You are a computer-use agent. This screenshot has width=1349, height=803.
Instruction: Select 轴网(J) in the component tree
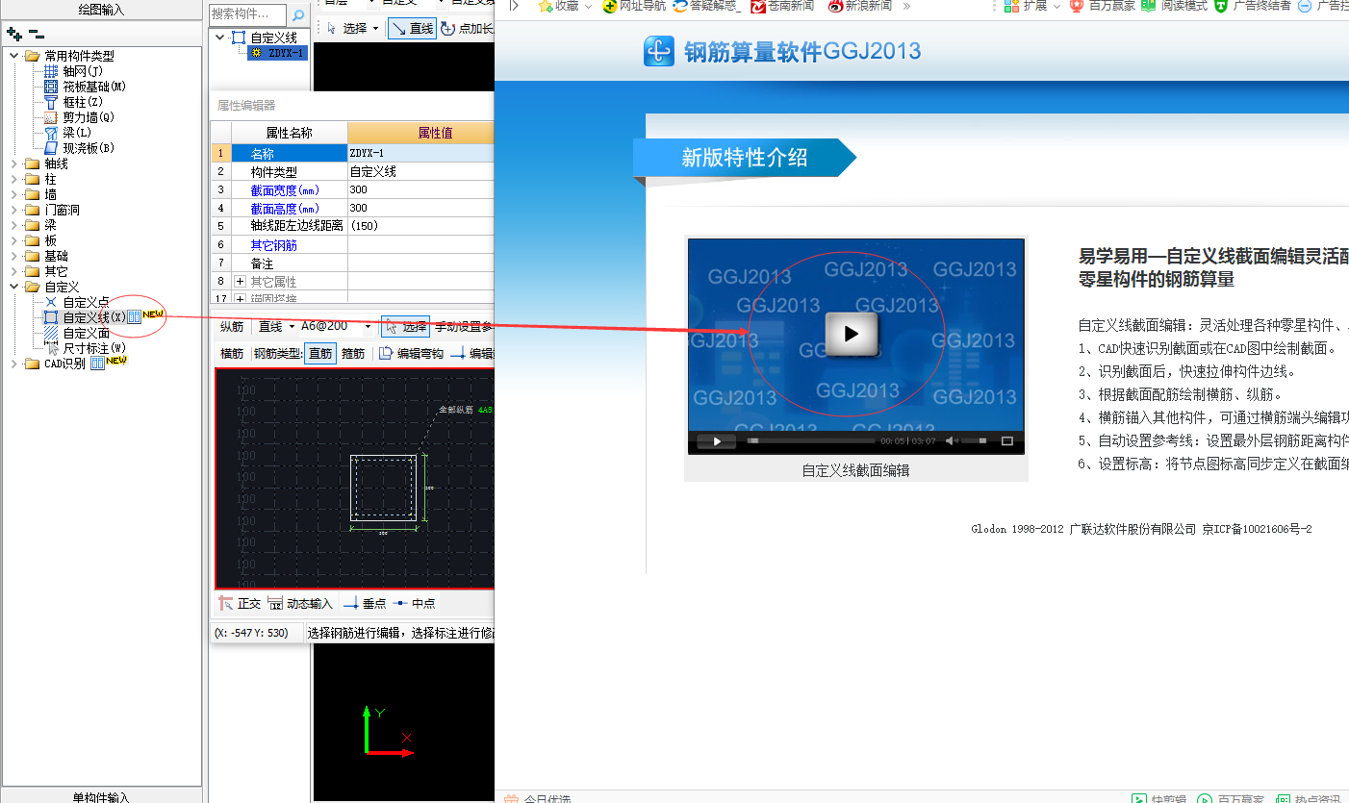(83, 71)
